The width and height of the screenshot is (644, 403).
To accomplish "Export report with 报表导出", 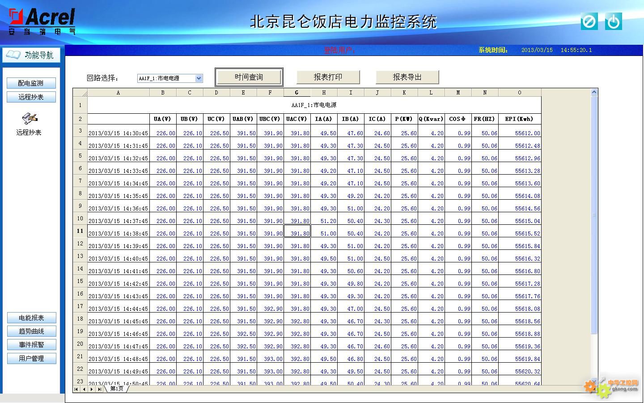I will (407, 77).
